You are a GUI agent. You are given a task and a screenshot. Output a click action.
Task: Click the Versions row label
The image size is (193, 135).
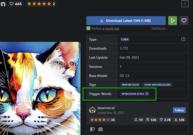(96, 66)
